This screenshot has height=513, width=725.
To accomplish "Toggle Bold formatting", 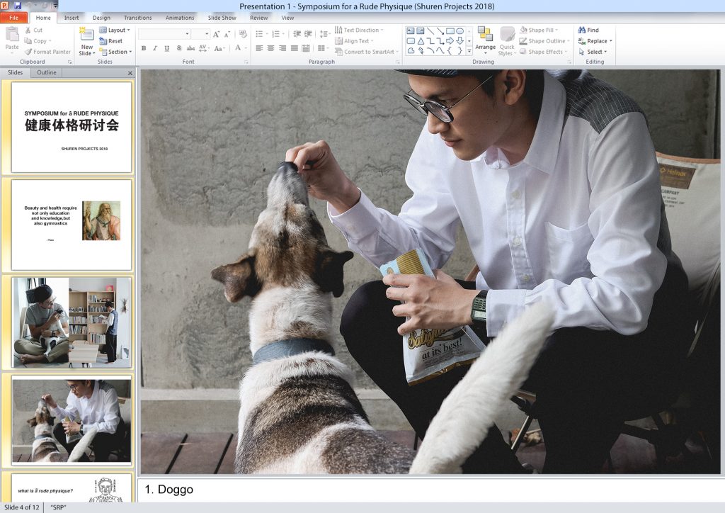I will tap(144, 48).
